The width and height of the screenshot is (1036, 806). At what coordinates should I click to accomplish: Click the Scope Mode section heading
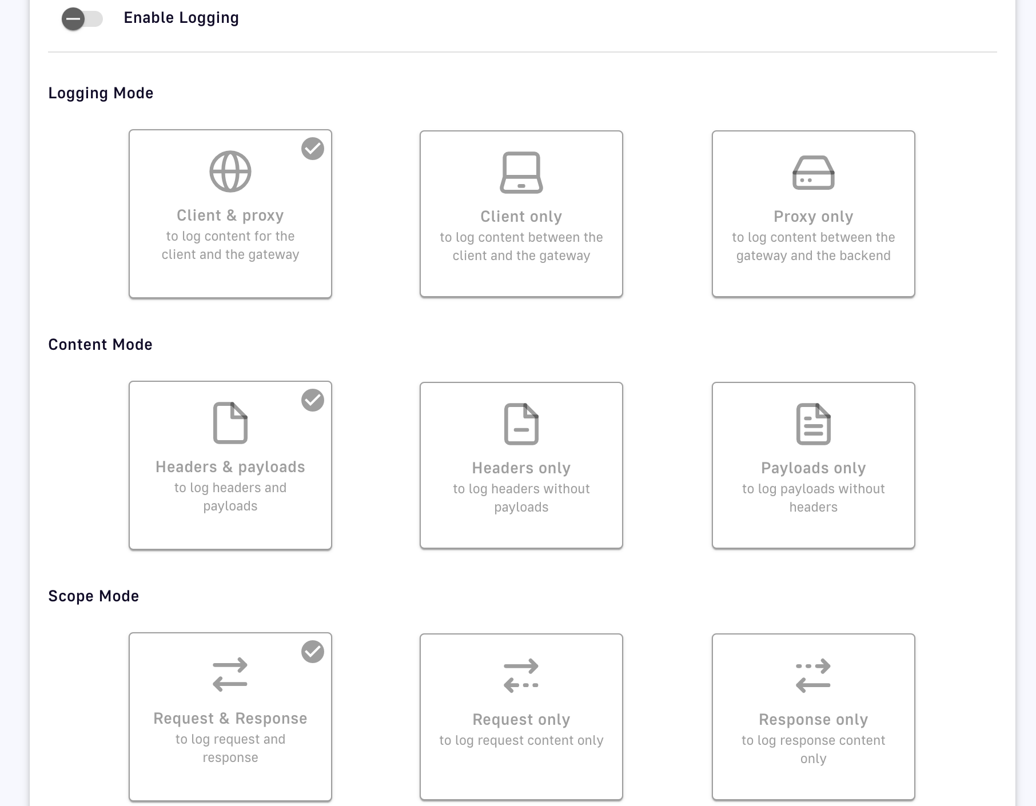pyautogui.click(x=93, y=596)
